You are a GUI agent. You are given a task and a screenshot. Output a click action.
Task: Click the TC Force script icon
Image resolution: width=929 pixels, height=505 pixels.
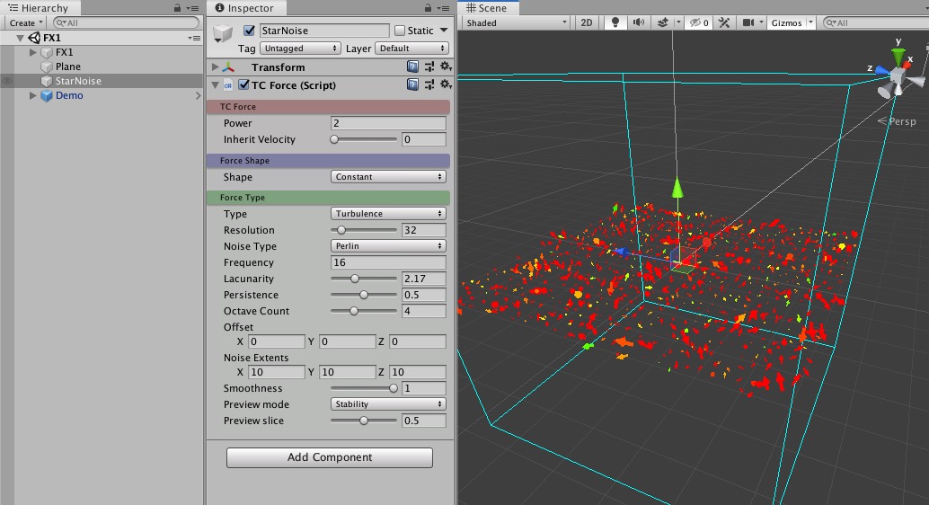(x=228, y=85)
